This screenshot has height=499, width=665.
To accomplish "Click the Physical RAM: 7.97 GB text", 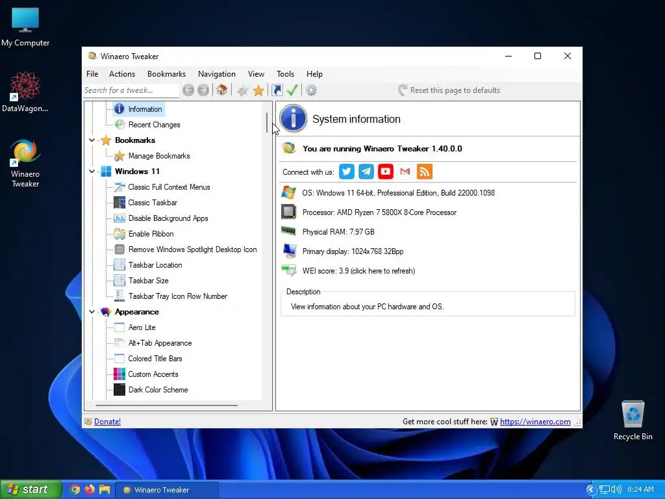I will [x=338, y=232].
